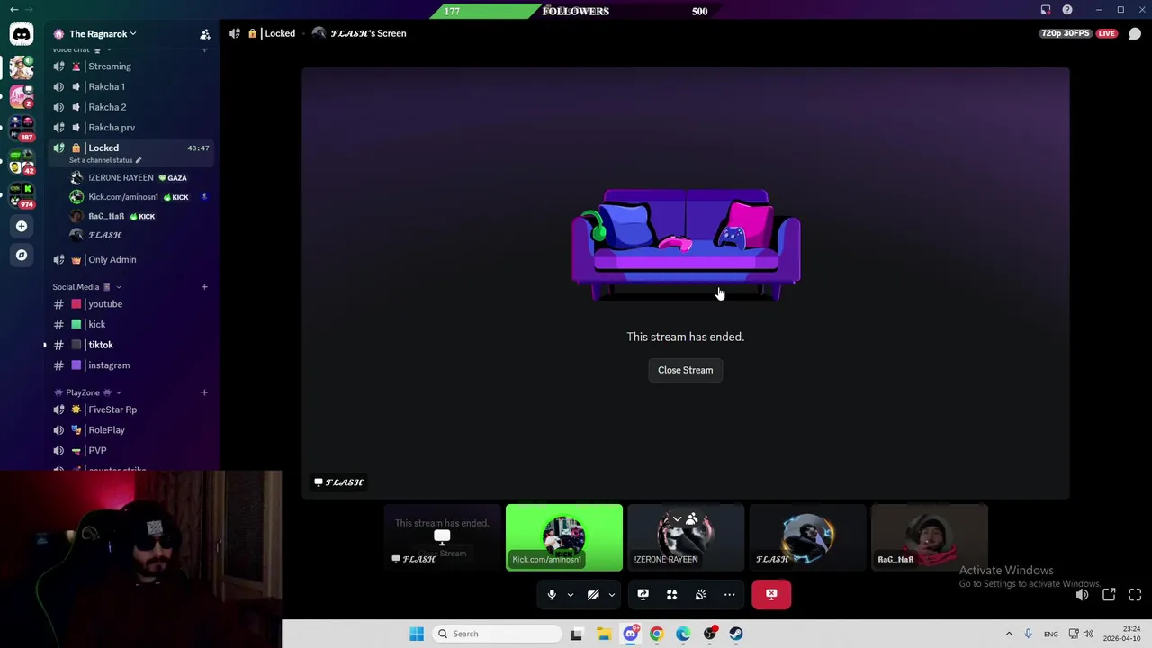Focus the Kick.com/aminosn1 green video tile
The image size is (1152, 648).
[564, 537]
